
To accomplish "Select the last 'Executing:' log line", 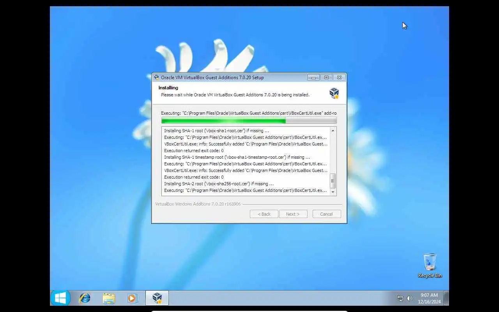I will point(246,190).
